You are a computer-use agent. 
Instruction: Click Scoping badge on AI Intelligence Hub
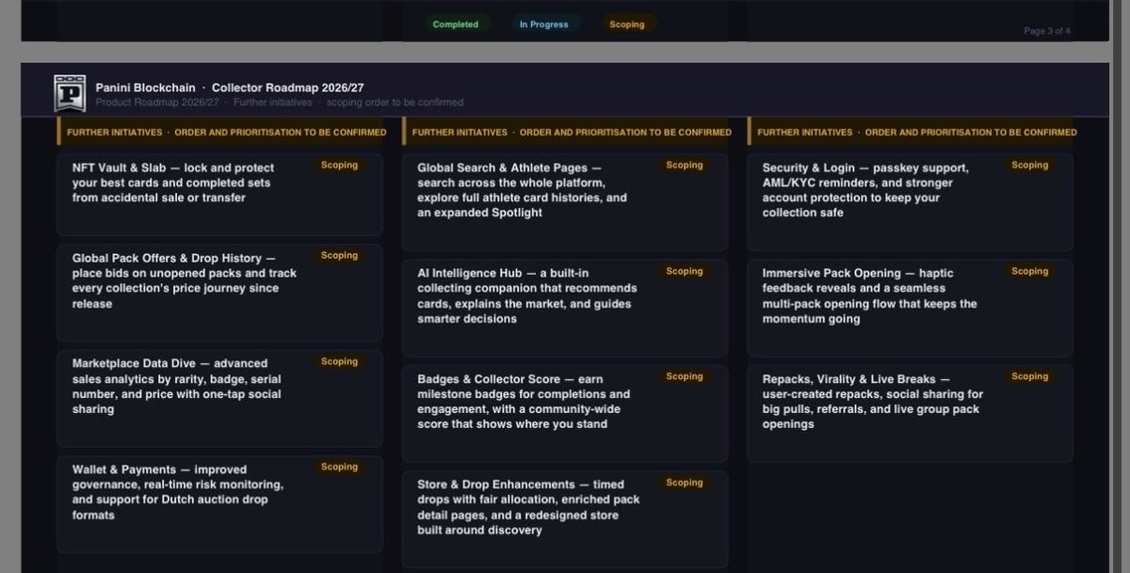click(x=685, y=271)
